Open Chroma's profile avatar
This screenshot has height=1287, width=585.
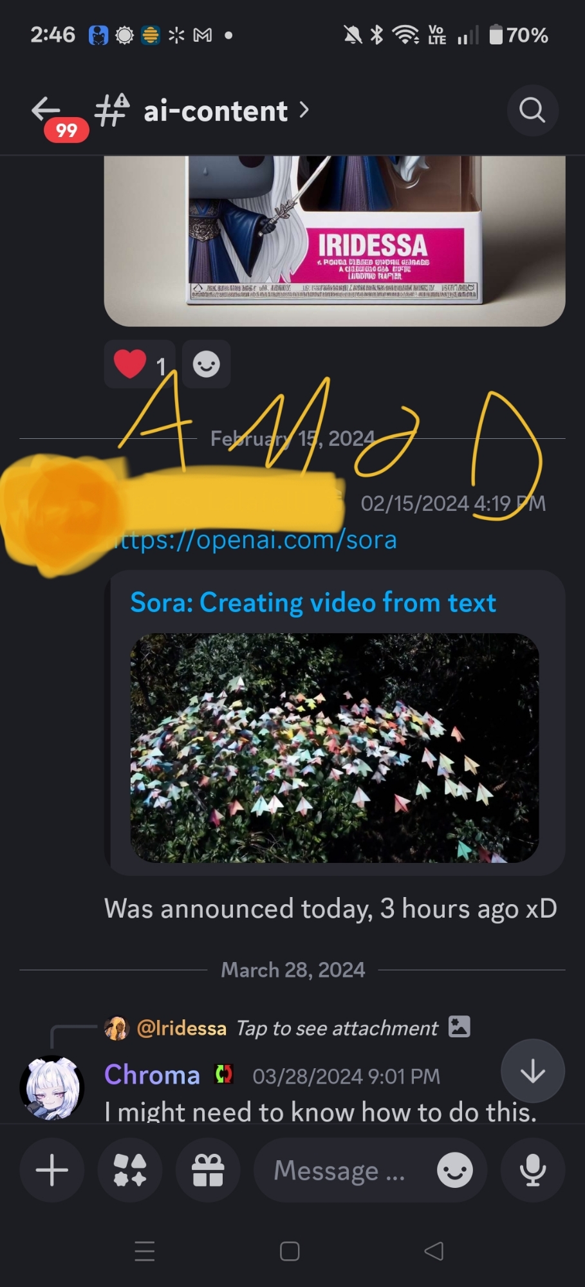pyautogui.click(x=51, y=1088)
